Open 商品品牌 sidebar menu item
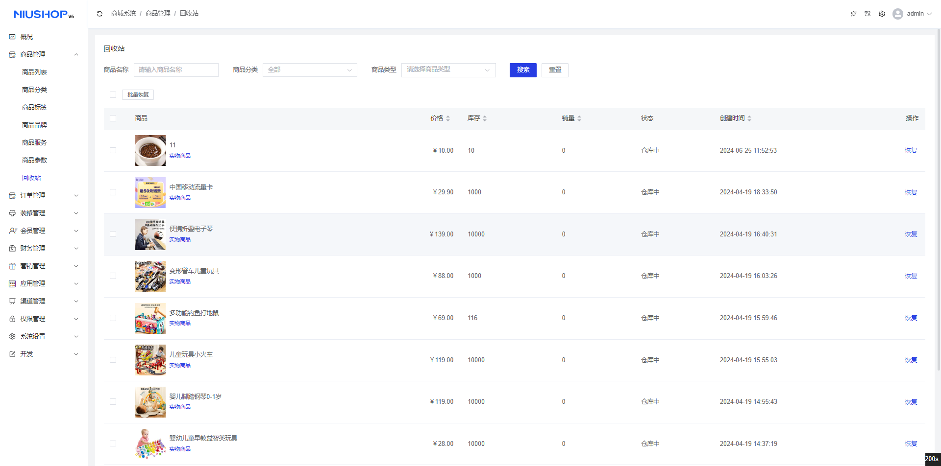 click(x=34, y=125)
